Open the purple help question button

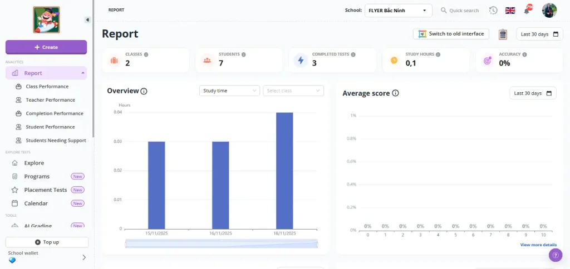tap(556, 255)
